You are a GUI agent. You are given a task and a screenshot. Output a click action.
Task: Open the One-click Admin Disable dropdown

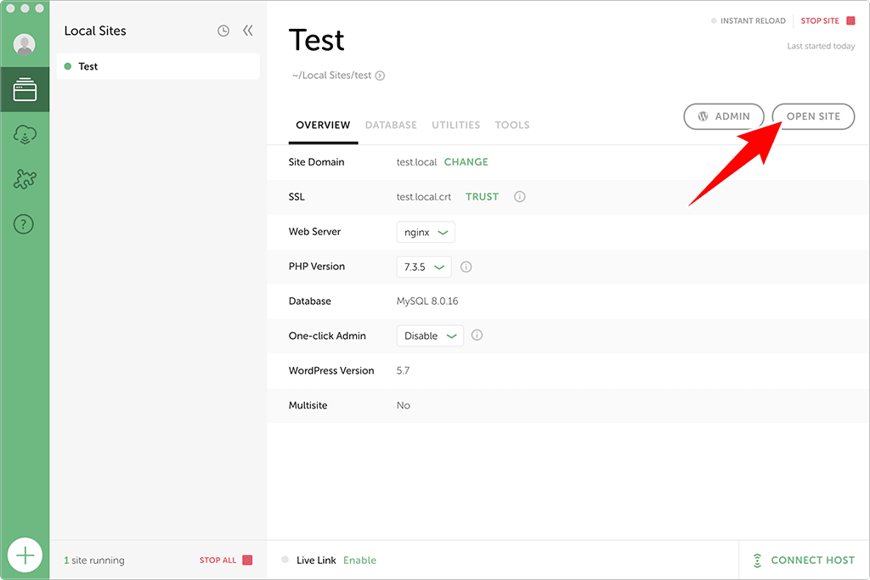[430, 335]
